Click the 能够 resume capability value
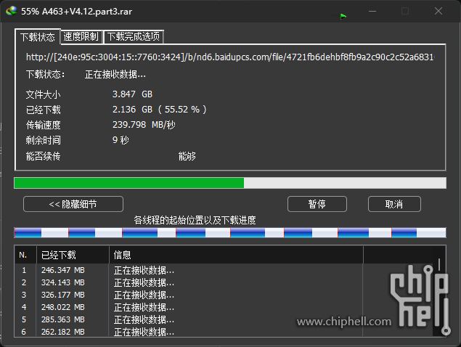The width and height of the screenshot is (461, 347). tap(187, 156)
